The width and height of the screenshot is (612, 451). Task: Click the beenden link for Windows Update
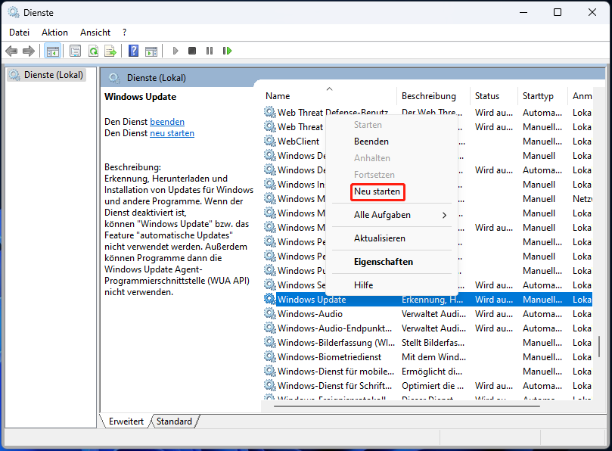coord(167,122)
